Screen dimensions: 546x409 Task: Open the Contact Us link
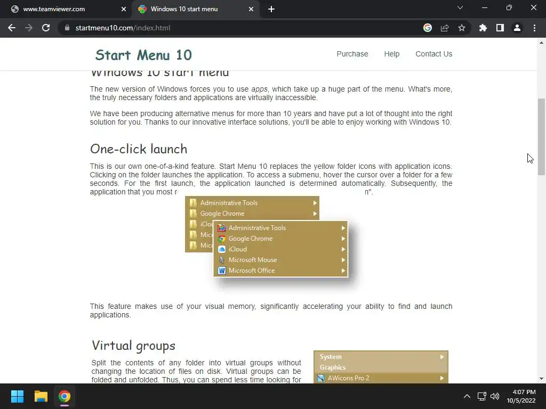coord(434,54)
